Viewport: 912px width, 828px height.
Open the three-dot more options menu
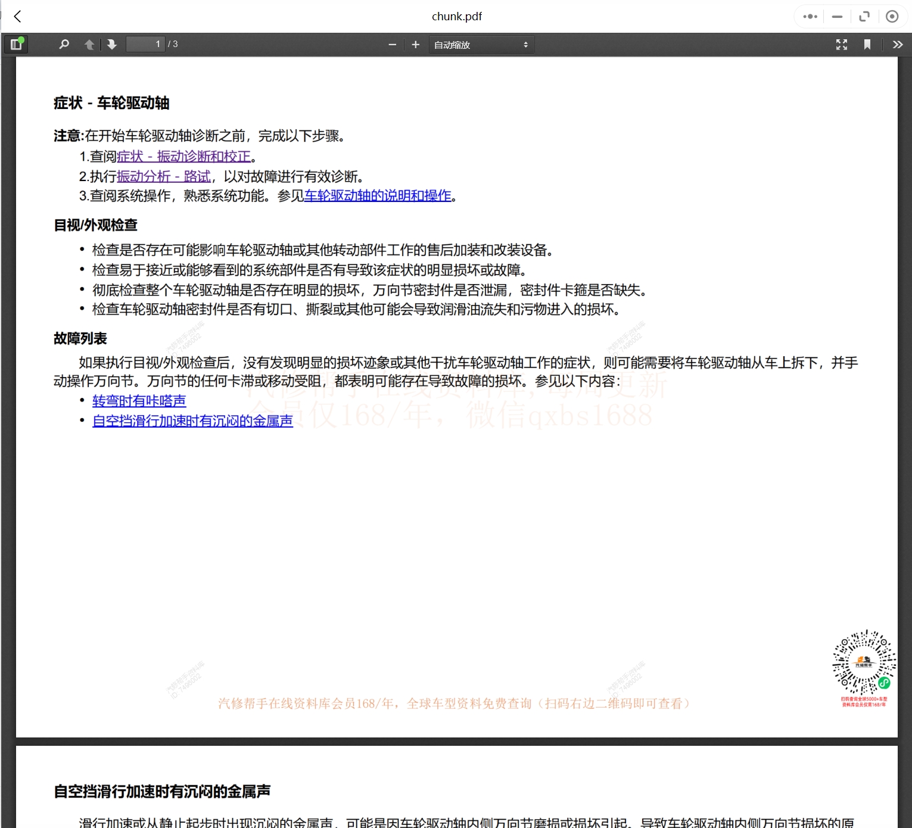click(810, 16)
